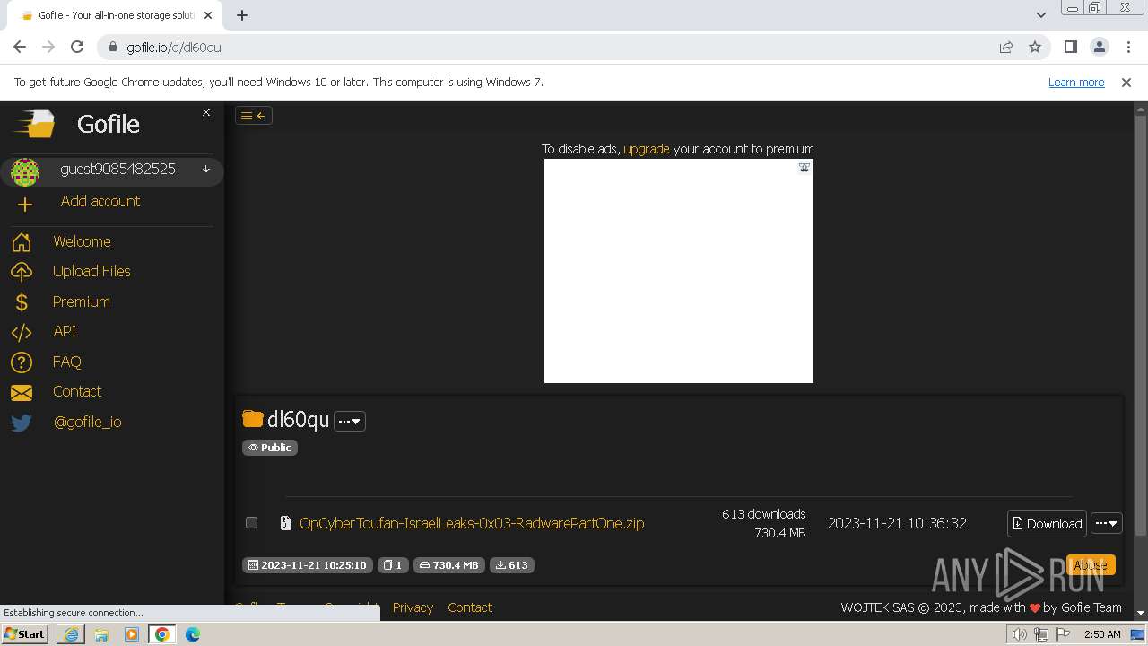Open the @gofile_io Twitter link
Image resolution: width=1148 pixels, height=646 pixels.
tap(88, 422)
